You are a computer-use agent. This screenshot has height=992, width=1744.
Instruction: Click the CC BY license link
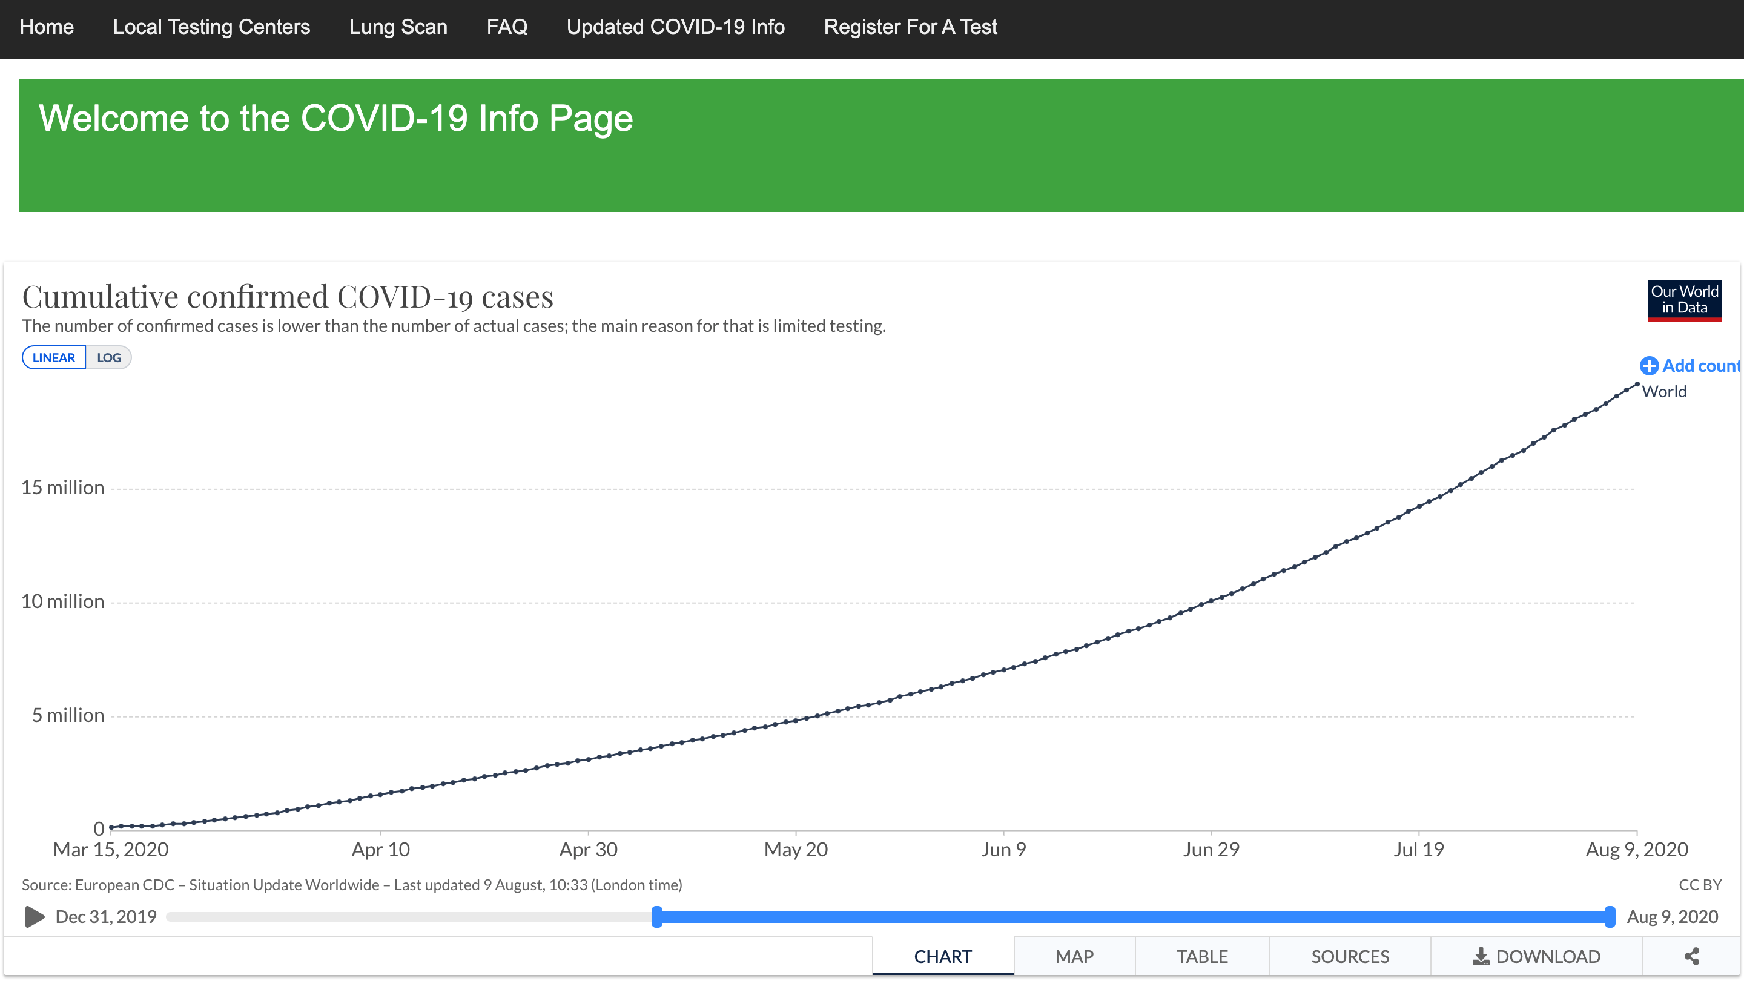click(1700, 884)
